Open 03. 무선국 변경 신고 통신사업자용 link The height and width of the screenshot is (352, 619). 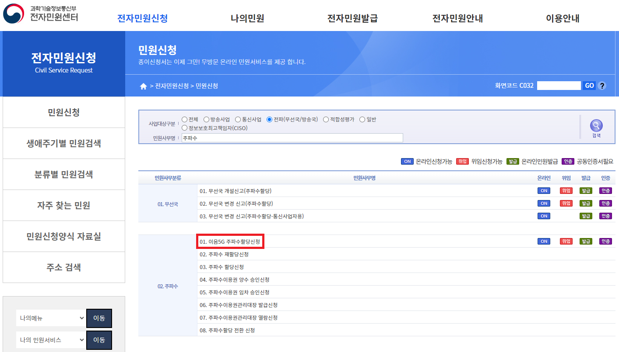click(252, 216)
